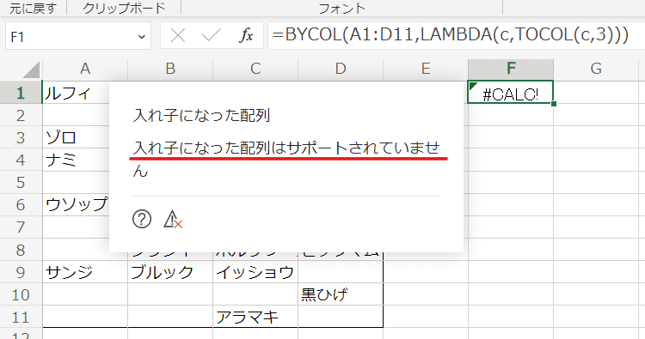Image resolution: width=645 pixels, height=339 pixels.
Task: Select row 2 header
Action: (x=21, y=115)
